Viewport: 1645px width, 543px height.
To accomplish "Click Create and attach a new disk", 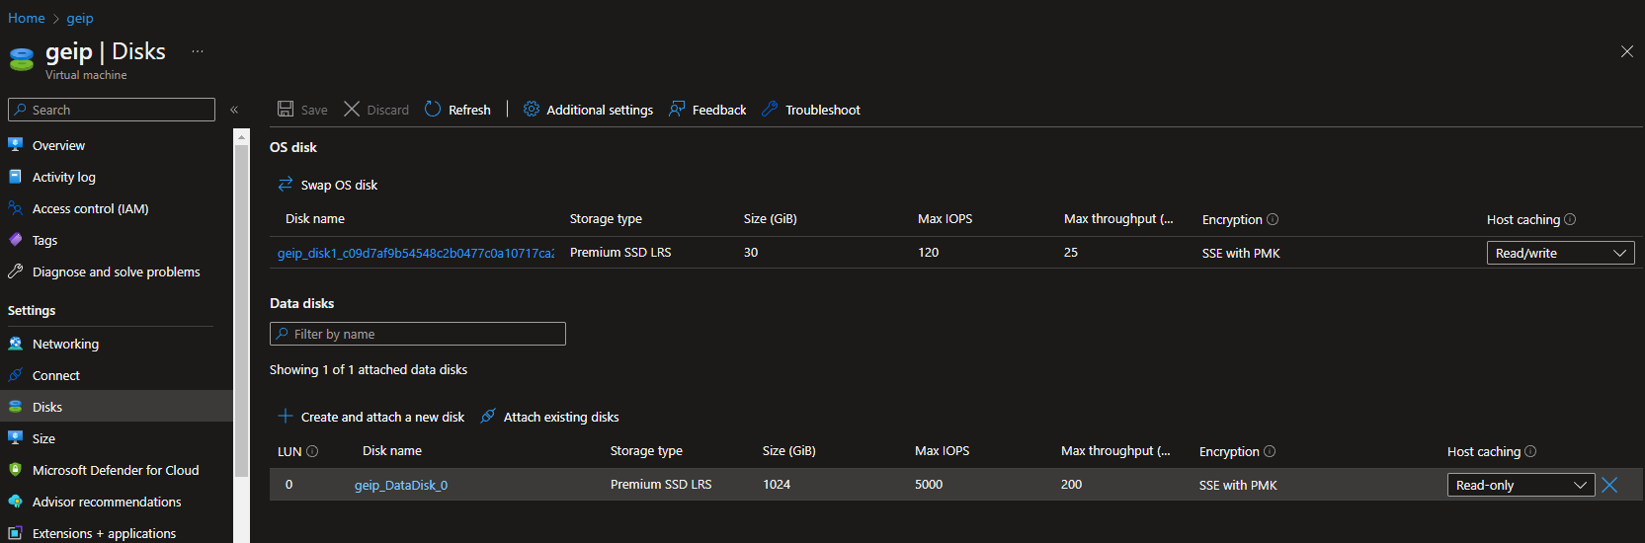I will [371, 417].
